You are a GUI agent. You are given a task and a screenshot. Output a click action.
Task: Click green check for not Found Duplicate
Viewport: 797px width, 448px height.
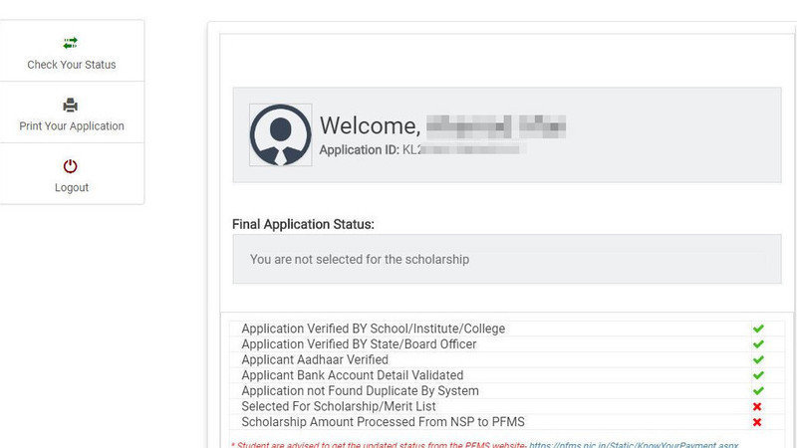point(758,391)
